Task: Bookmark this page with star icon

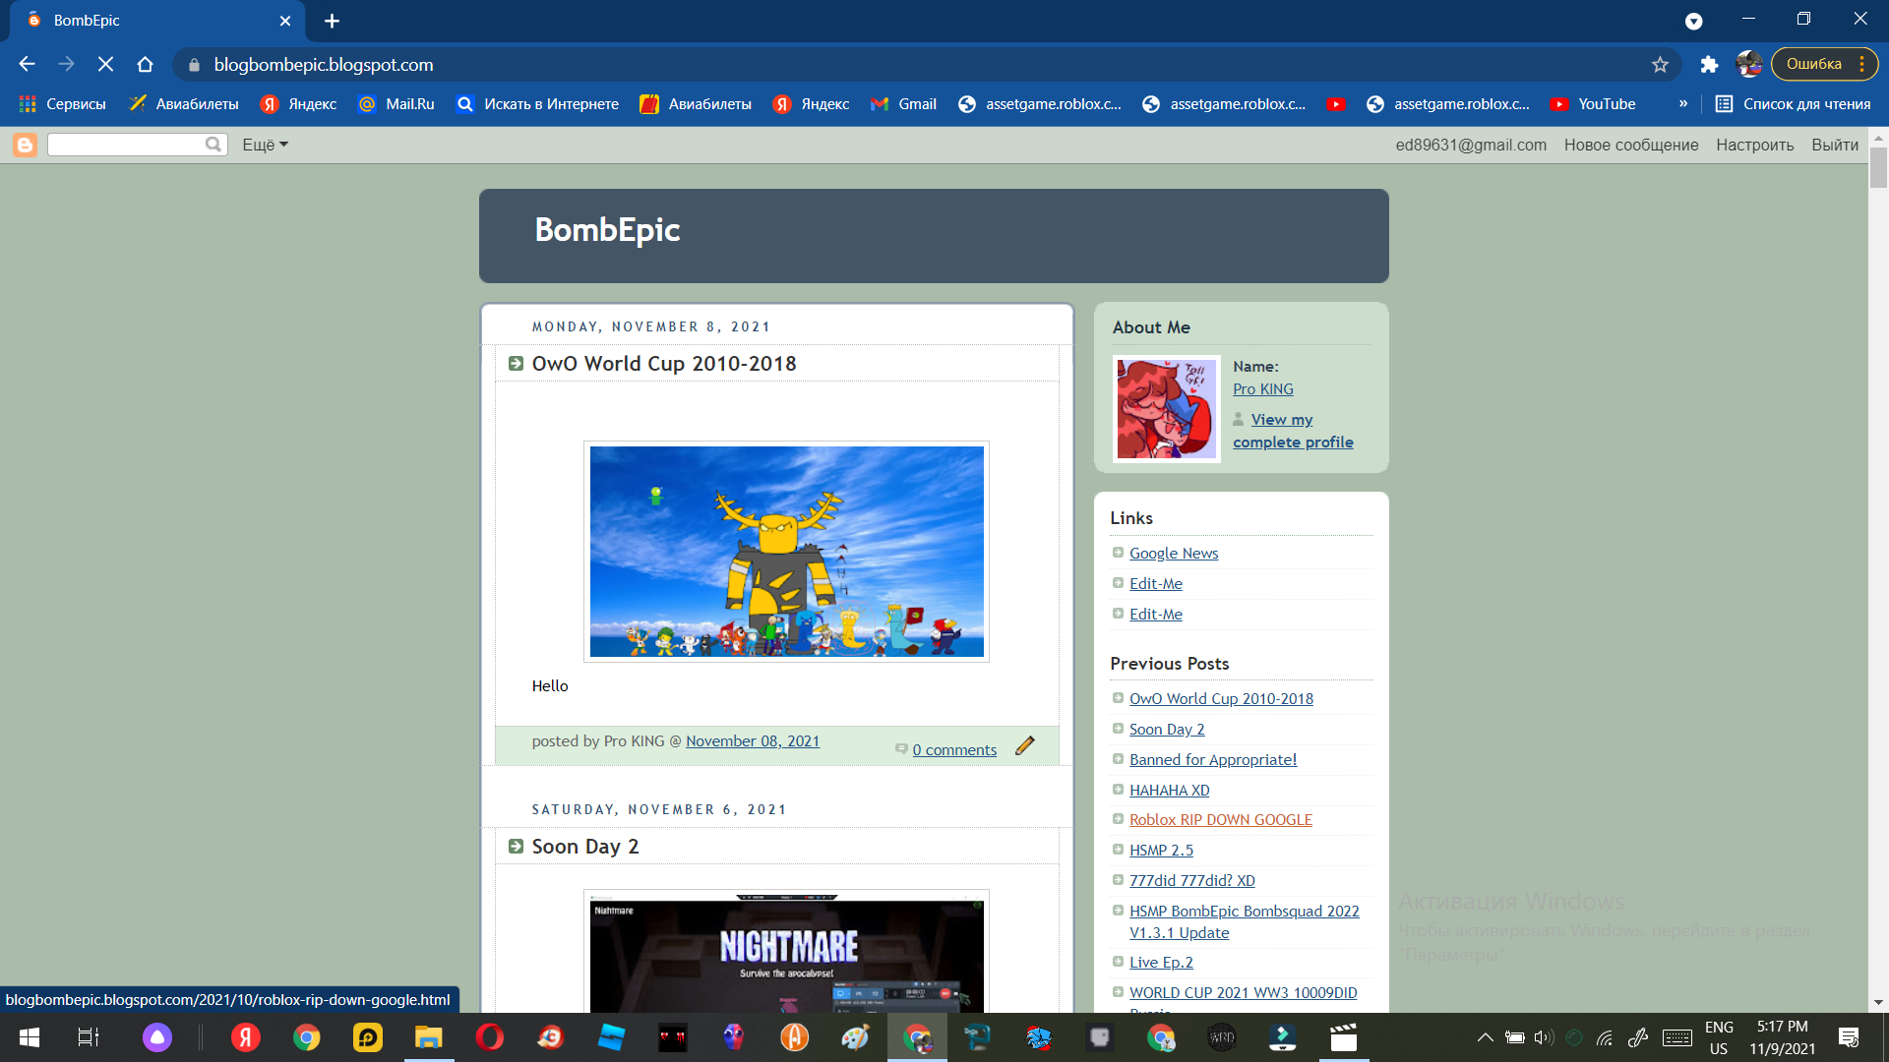Action: [1660, 64]
